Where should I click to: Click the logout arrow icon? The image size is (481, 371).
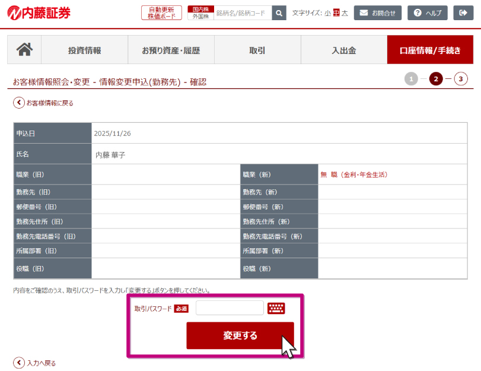pyautogui.click(x=463, y=13)
